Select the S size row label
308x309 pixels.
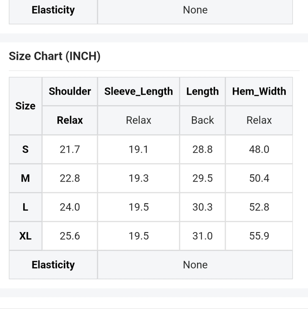[x=25, y=149]
